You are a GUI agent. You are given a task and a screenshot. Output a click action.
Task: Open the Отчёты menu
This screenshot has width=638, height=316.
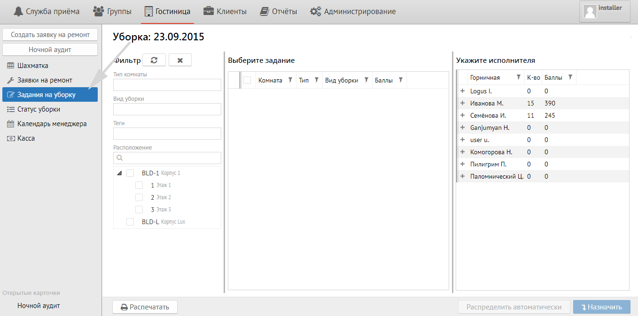pos(278,11)
